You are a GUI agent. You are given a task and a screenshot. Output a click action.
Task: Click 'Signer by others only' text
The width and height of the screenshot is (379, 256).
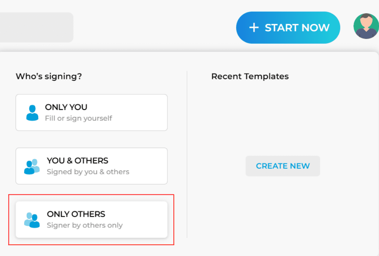click(x=85, y=225)
